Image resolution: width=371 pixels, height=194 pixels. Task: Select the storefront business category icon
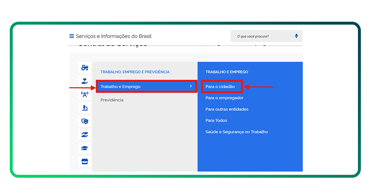[85, 161]
